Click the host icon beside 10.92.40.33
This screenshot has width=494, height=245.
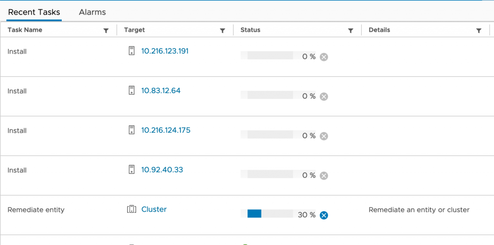coord(132,169)
